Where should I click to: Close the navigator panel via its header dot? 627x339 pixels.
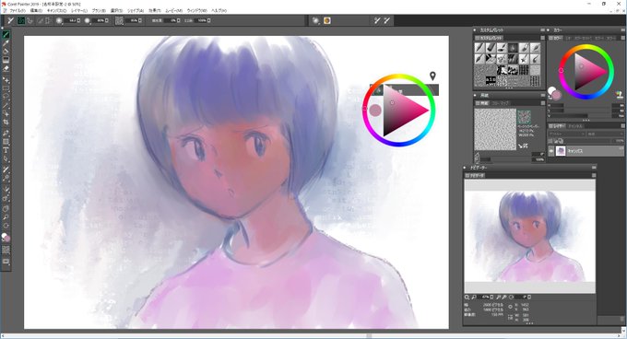point(464,168)
